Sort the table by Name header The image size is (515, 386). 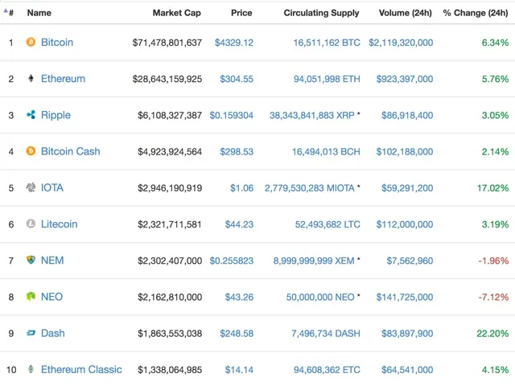[x=39, y=13]
